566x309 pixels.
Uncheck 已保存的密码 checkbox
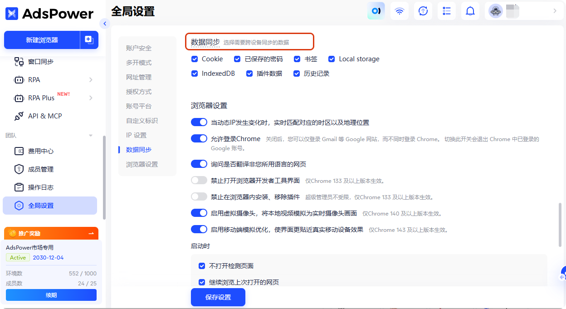coord(237,59)
